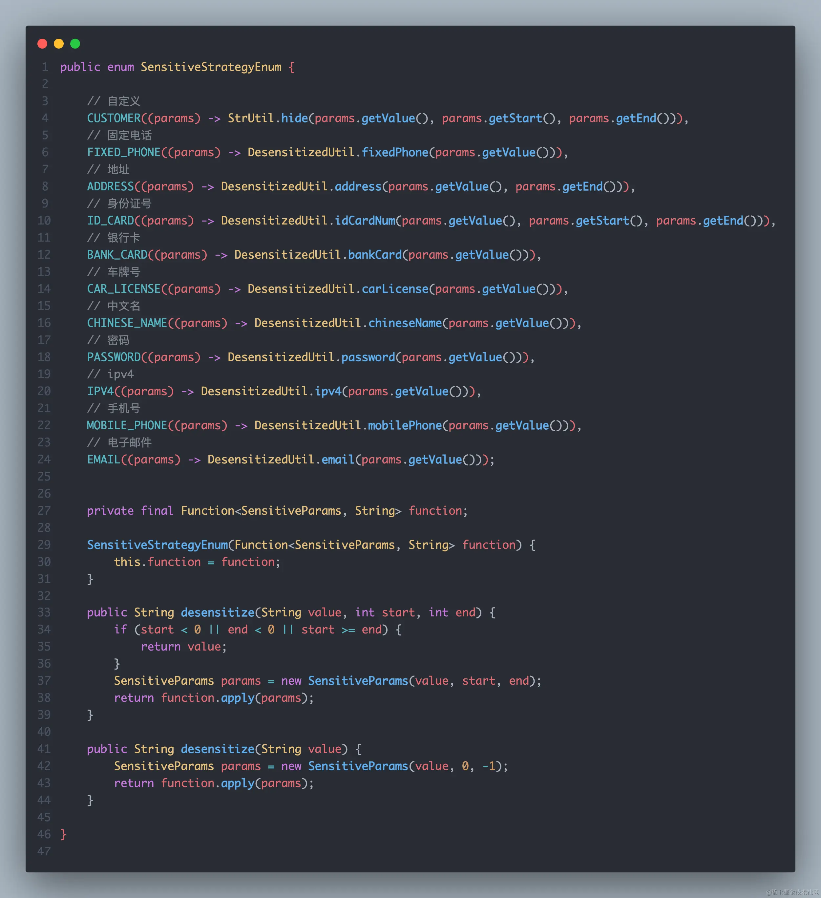Click the yellow minimize window dot
This screenshot has height=898, width=821.
[x=59, y=44]
